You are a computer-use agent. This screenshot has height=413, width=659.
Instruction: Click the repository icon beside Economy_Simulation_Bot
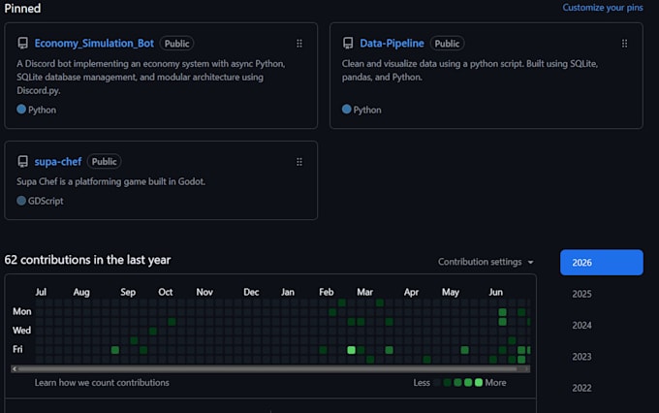click(22, 43)
